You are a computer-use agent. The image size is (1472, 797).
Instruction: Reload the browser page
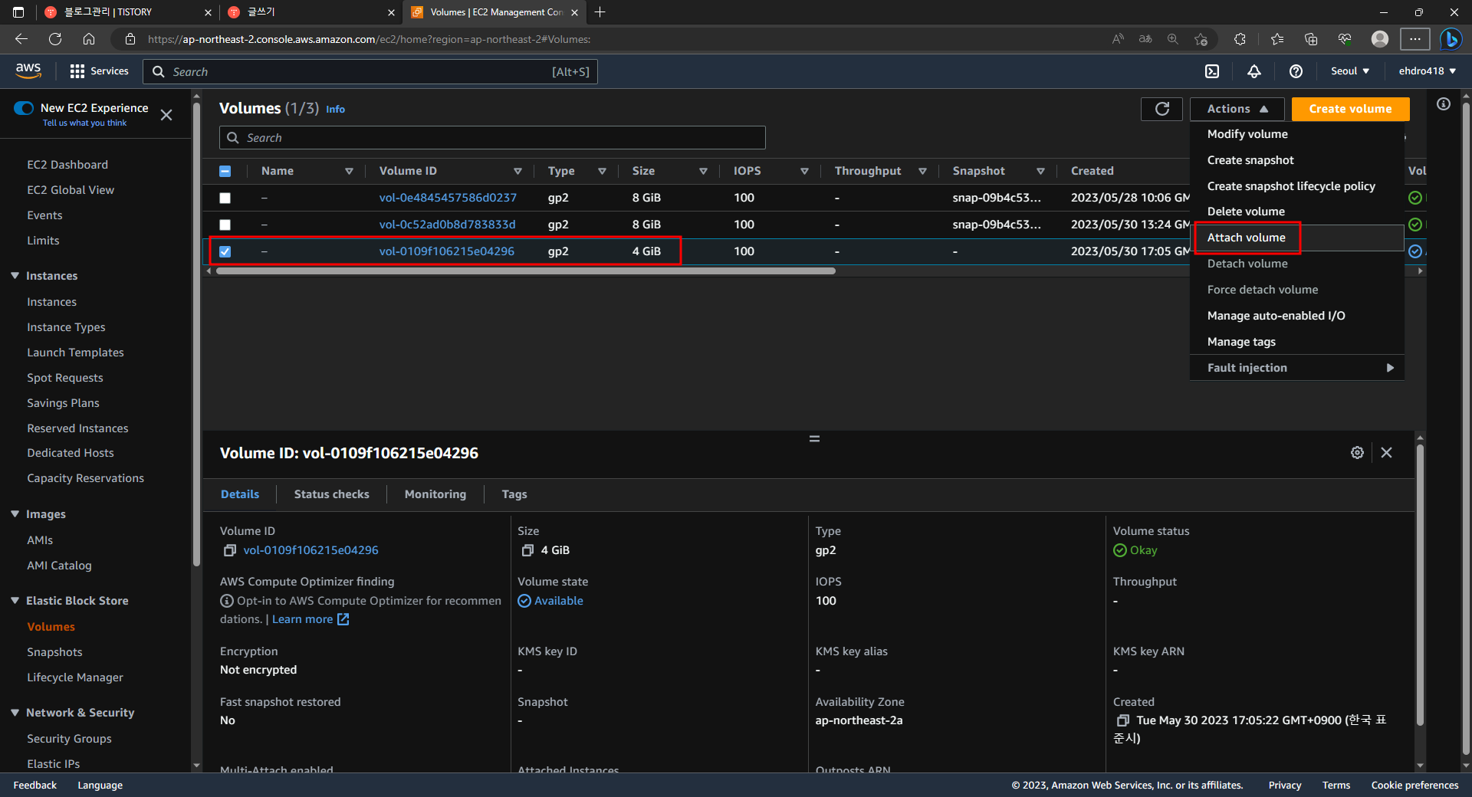55,39
